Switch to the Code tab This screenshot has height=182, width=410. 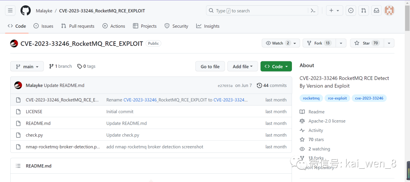[17, 26]
